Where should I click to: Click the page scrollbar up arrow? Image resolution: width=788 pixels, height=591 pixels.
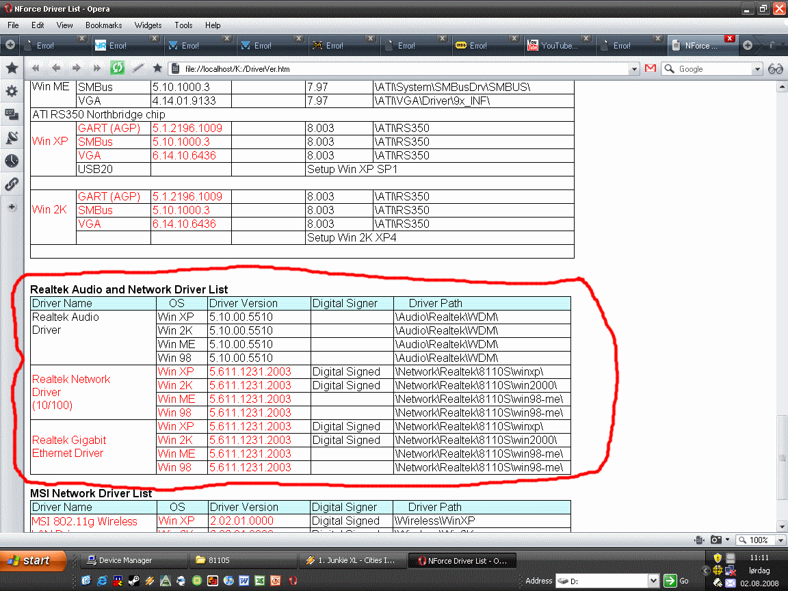(781, 86)
